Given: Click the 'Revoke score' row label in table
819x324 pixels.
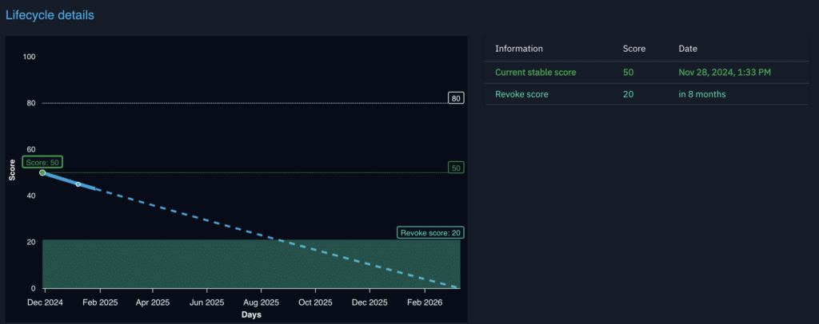Looking at the screenshot, I should pyautogui.click(x=521, y=95).
